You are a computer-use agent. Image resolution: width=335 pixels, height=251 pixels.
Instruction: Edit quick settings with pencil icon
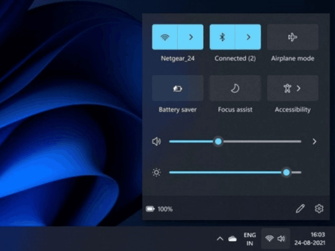(x=300, y=209)
